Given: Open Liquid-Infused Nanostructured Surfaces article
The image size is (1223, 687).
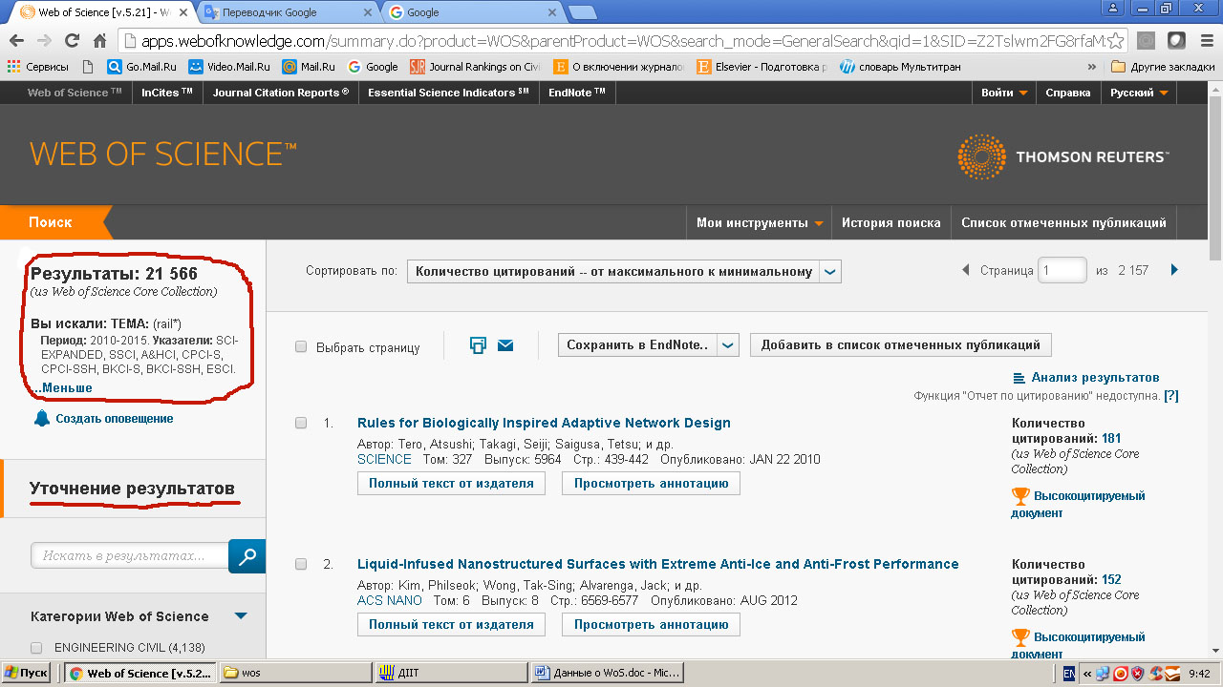Looking at the screenshot, I should (x=657, y=564).
